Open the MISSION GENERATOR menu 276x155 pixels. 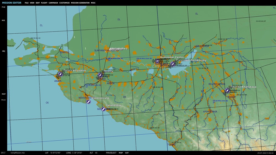80,3
